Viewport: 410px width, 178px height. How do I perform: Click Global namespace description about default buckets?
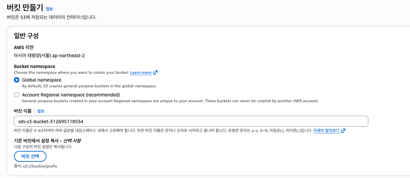[x=89, y=86]
